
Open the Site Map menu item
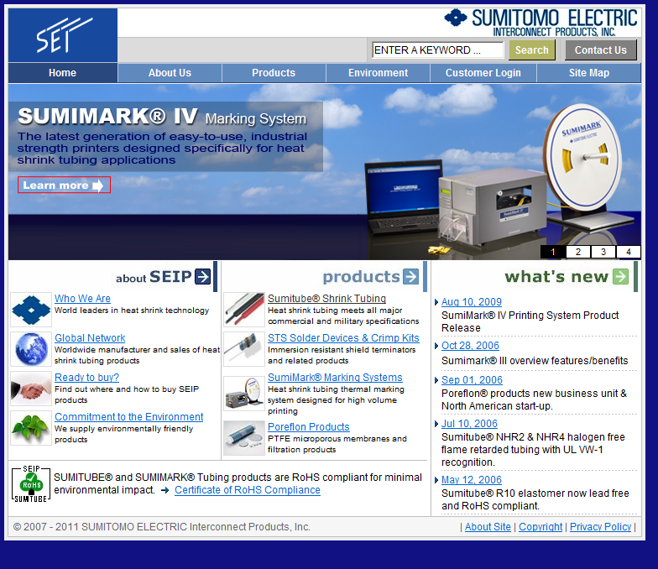tap(589, 73)
